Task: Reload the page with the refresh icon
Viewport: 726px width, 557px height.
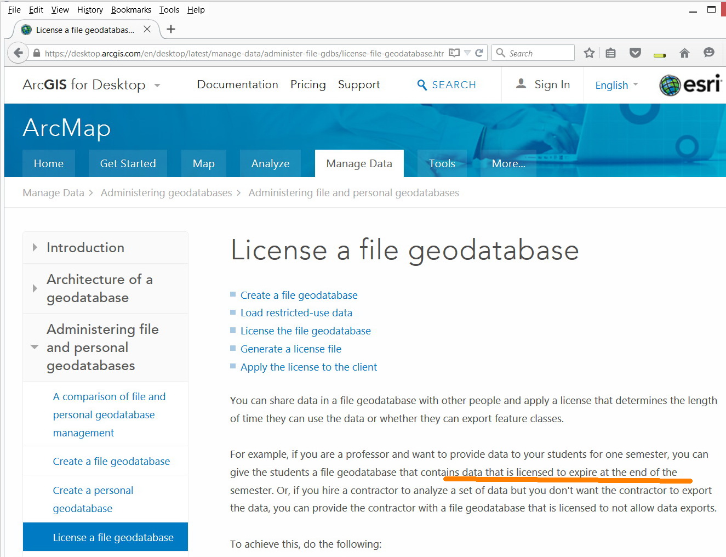Action: tap(479, 53)
